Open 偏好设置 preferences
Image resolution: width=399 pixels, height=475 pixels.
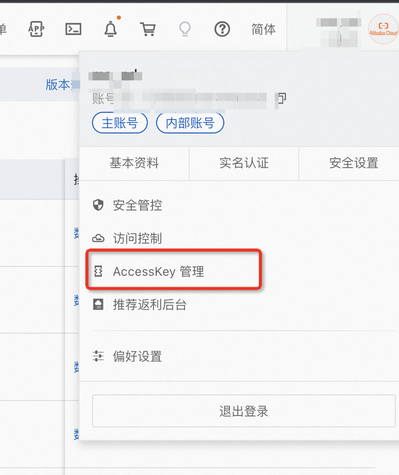click(x=137, y=356)
